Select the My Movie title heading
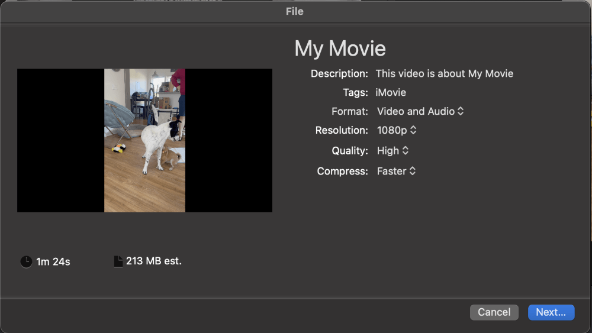The height and width of the screenshot is (333, 592). [340, 49]
